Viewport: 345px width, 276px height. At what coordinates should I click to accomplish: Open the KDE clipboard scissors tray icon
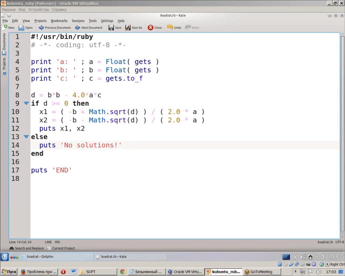[295, 257]
